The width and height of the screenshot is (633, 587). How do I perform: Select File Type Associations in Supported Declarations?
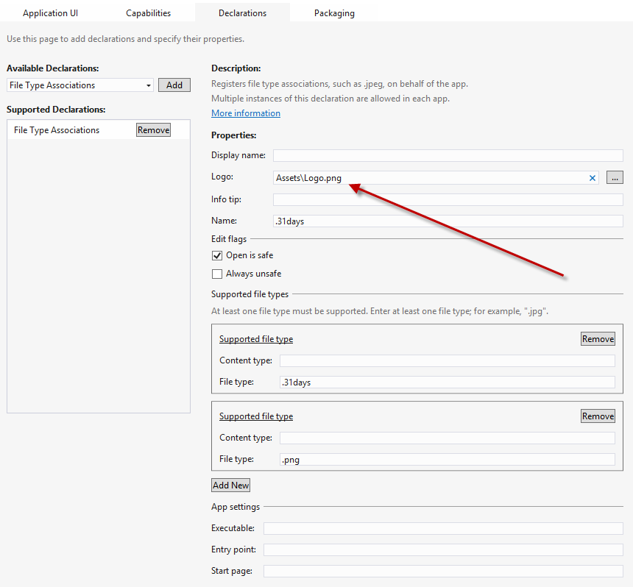click(x=57, y=130)
